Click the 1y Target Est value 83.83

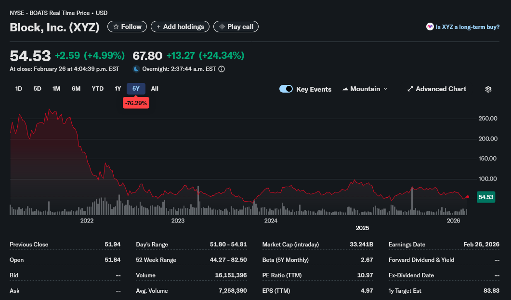tap(491, 290)
